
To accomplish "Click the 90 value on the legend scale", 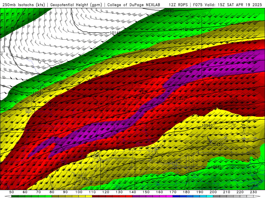I will (x=65, y=192).
